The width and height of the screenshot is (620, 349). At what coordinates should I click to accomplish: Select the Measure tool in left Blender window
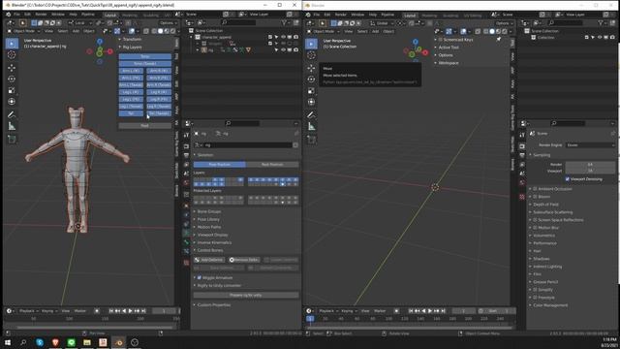click(12, 127)
